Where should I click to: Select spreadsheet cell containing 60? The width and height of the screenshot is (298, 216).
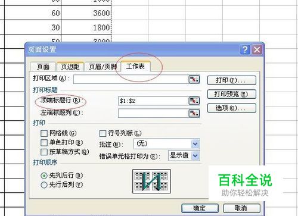tap(33, 13)
